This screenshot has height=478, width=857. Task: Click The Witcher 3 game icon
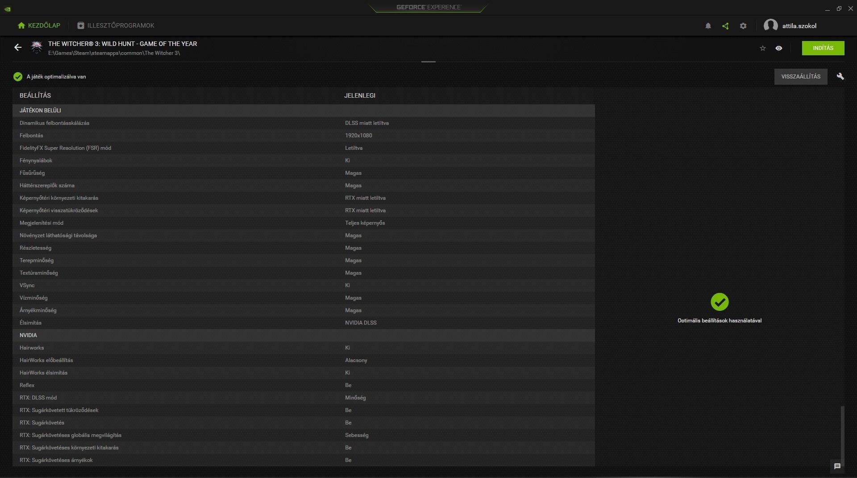click(36, 47)
